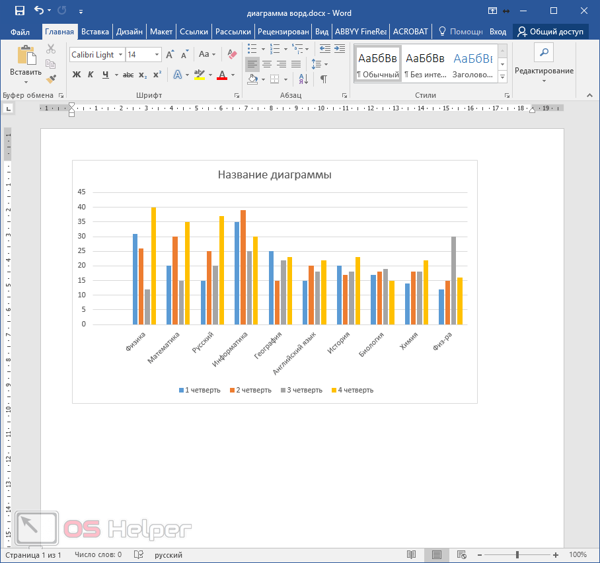
Task: Click the Format Painter brush icon
Action: pyautogui.click(x=51, y=79)
